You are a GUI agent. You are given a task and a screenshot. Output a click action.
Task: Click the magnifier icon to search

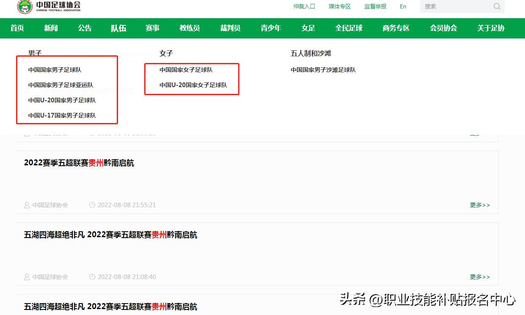(x=496, y=6)
